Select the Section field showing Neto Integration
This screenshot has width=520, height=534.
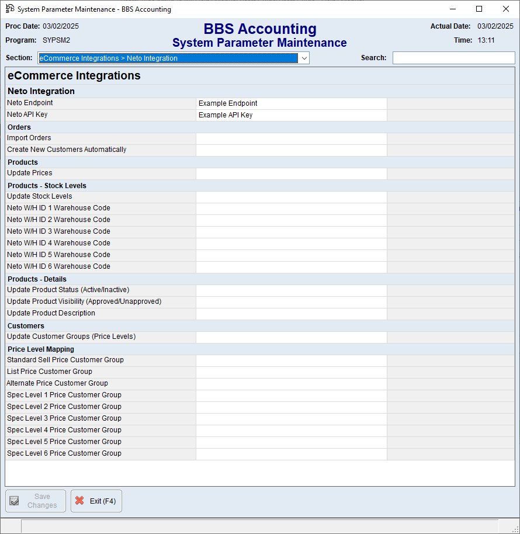(x=169, y=58)
